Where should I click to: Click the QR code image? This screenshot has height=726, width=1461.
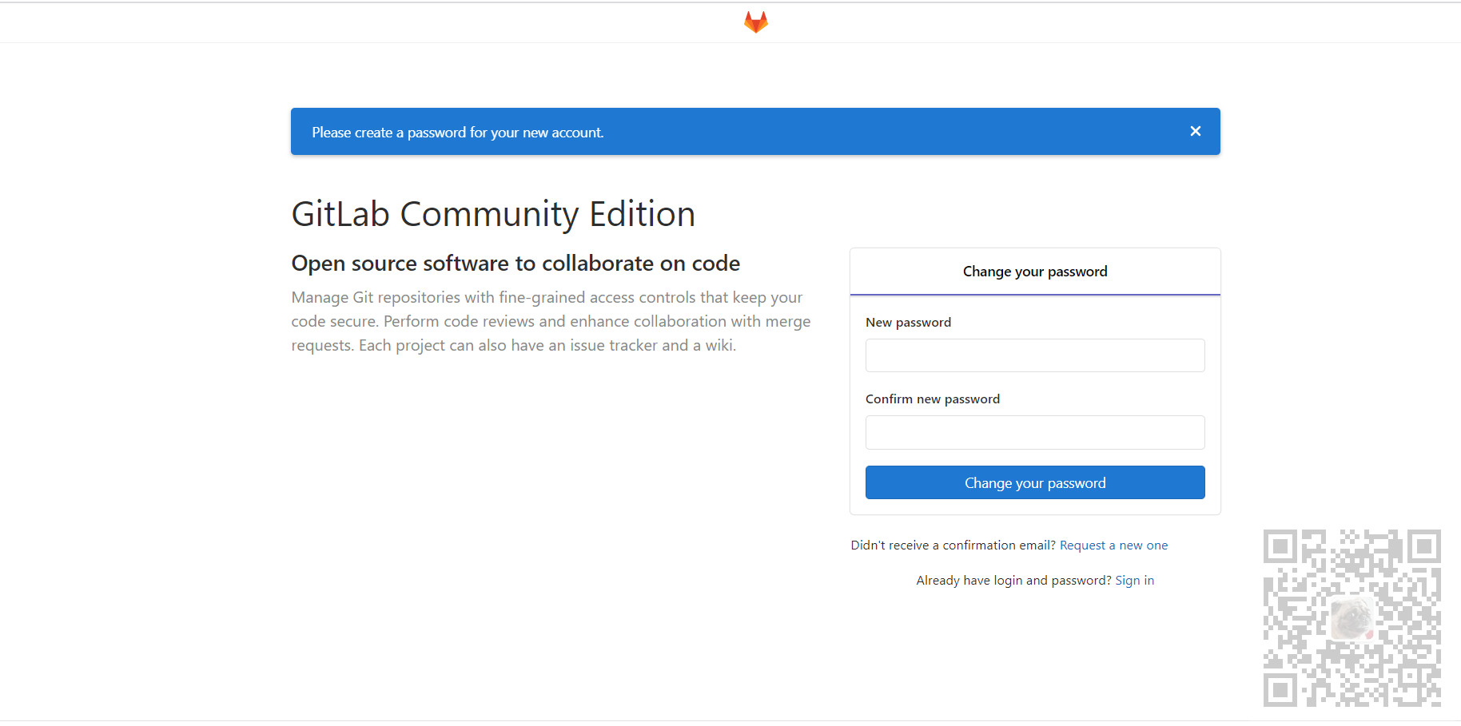(x=1352, y=617)
